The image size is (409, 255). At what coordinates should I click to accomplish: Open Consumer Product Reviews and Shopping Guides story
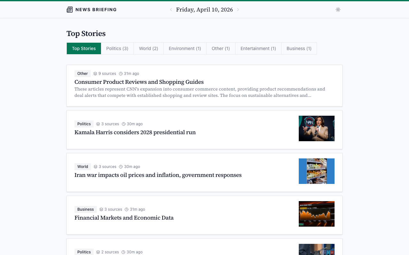pyautogui.click(x=139, y=82)
